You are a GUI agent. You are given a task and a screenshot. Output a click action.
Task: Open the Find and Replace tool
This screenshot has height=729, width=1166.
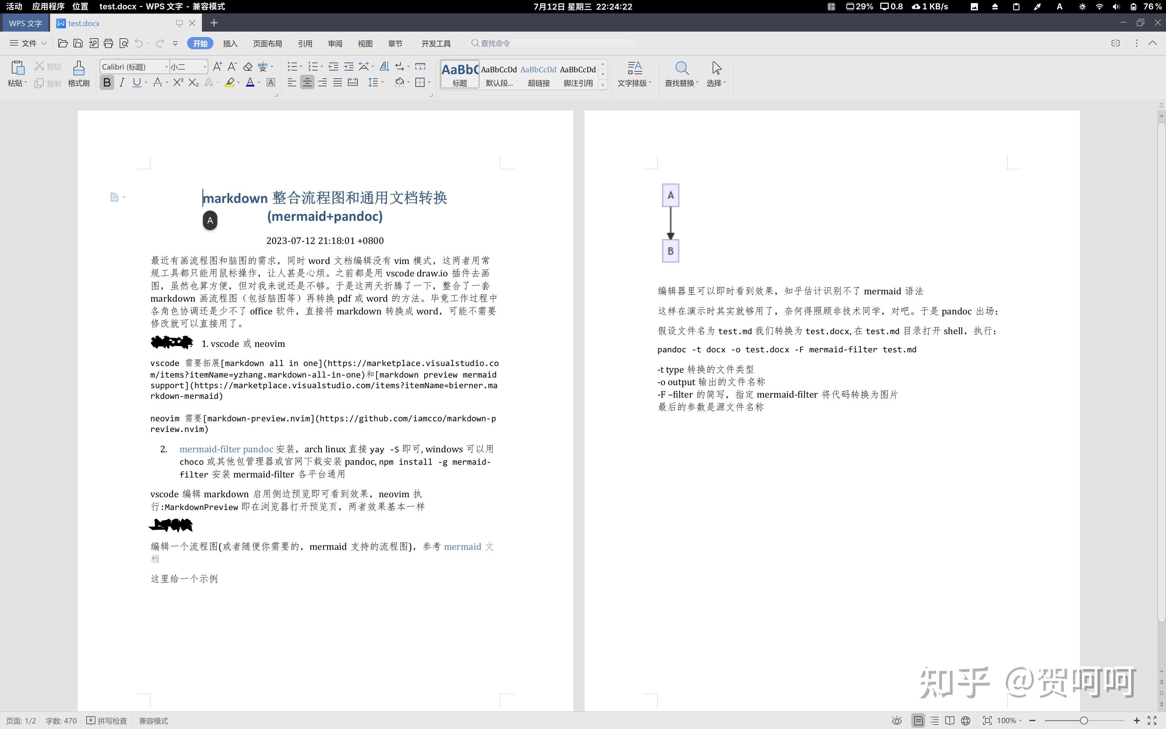680,75
